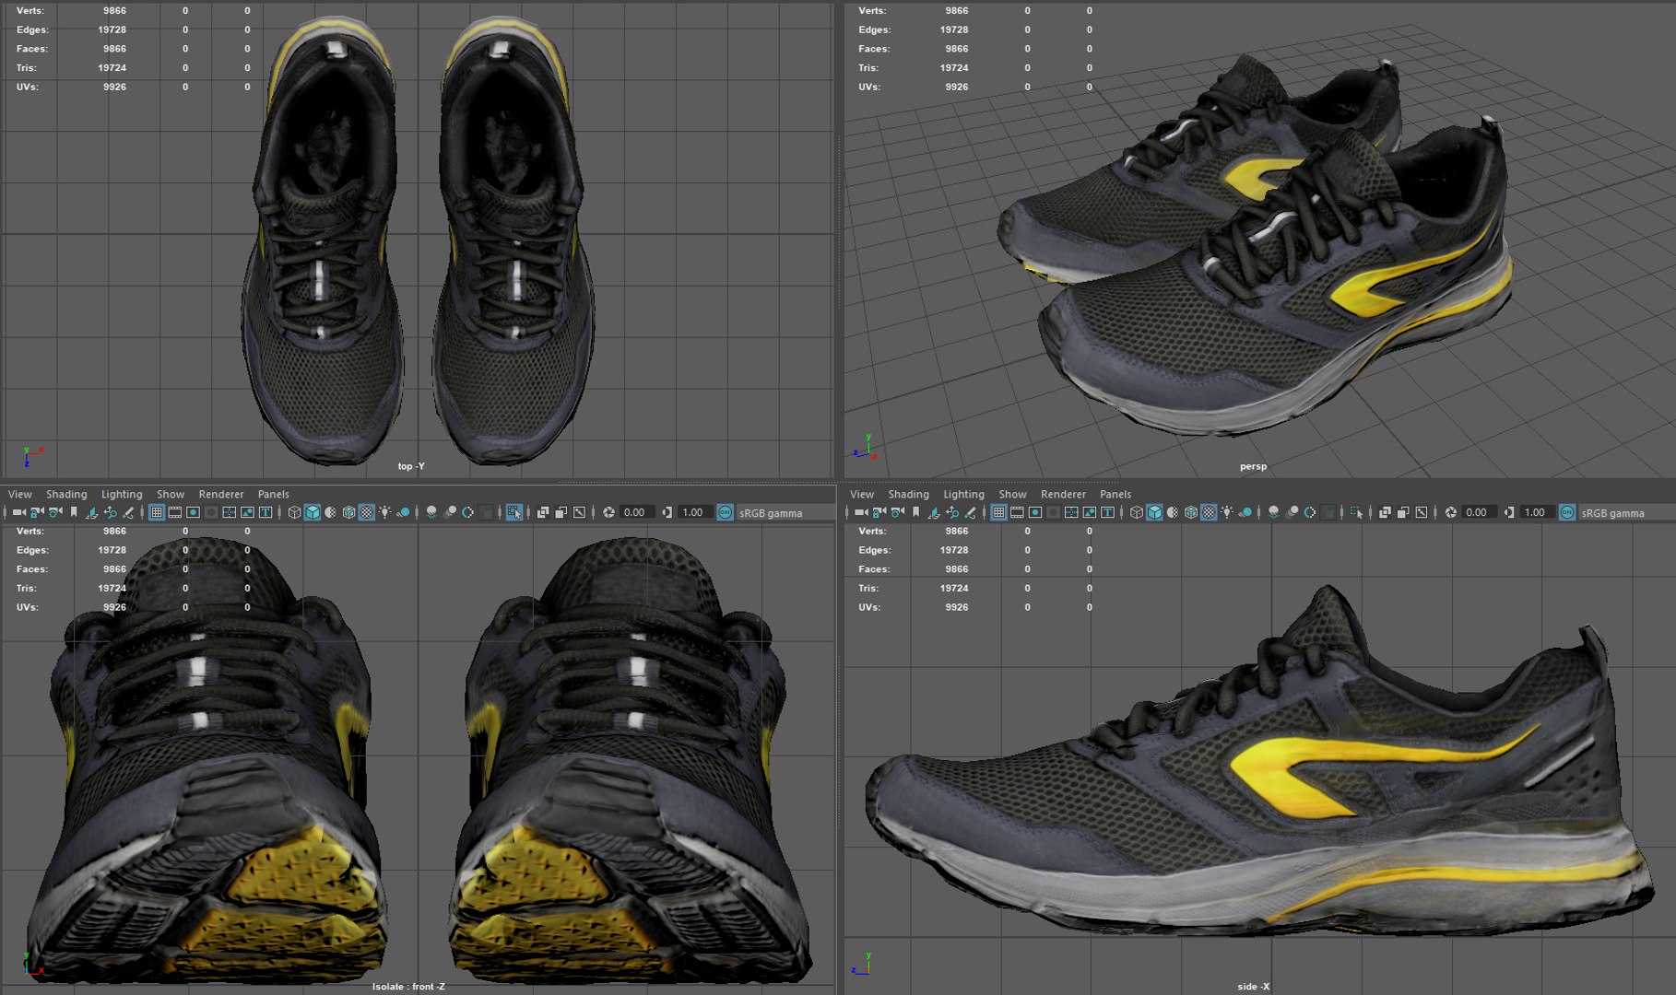Viewport: 1676px width, 995px height.
Task: Click X-Ray Active Components in front panel toolbar
Action: tap(561, 512)
